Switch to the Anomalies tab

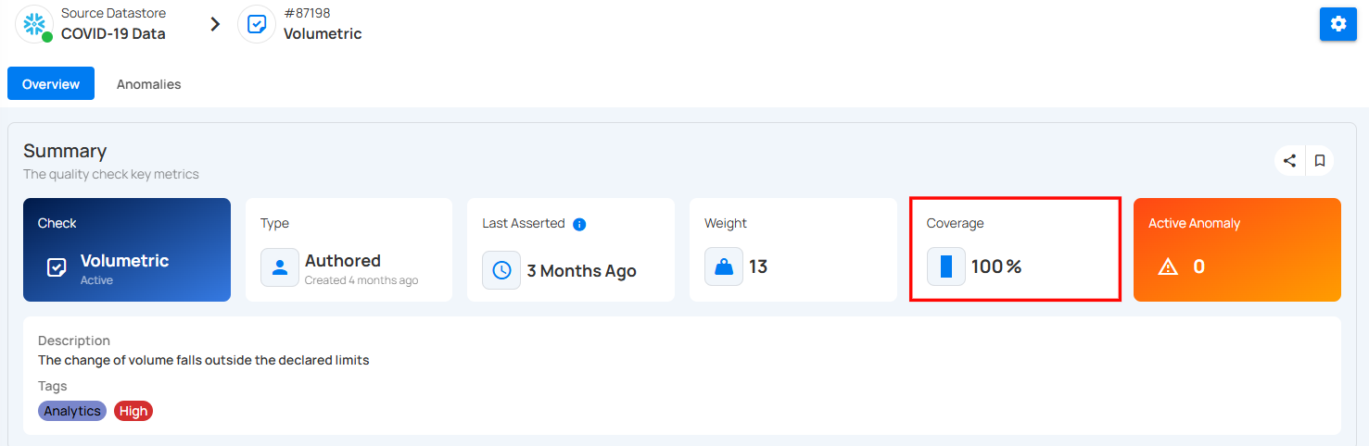click(148, 84)
